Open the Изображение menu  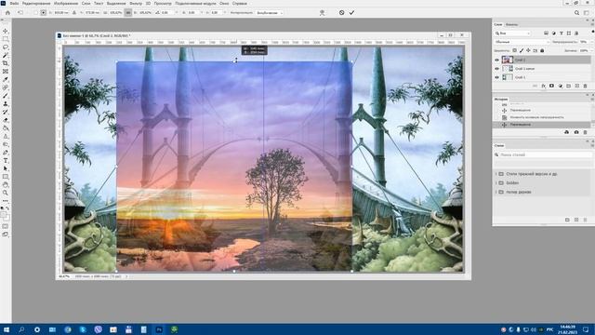click(66, 4)
